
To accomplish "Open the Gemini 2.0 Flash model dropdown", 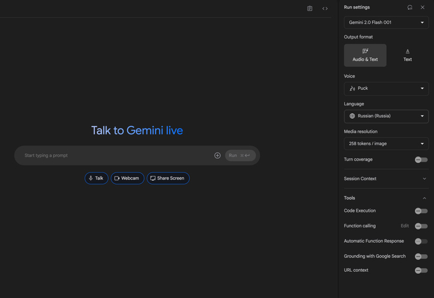I will point(386,22).
